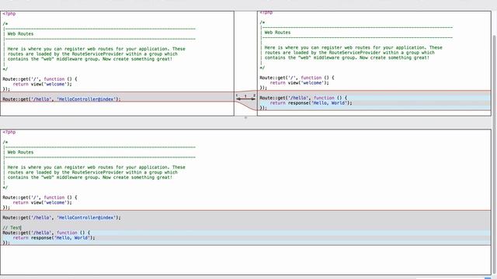Click Route::get('/') line in left pane
The width and height of the screenshot is (497, 279).
pyautogui.click(x=40, y=79)
